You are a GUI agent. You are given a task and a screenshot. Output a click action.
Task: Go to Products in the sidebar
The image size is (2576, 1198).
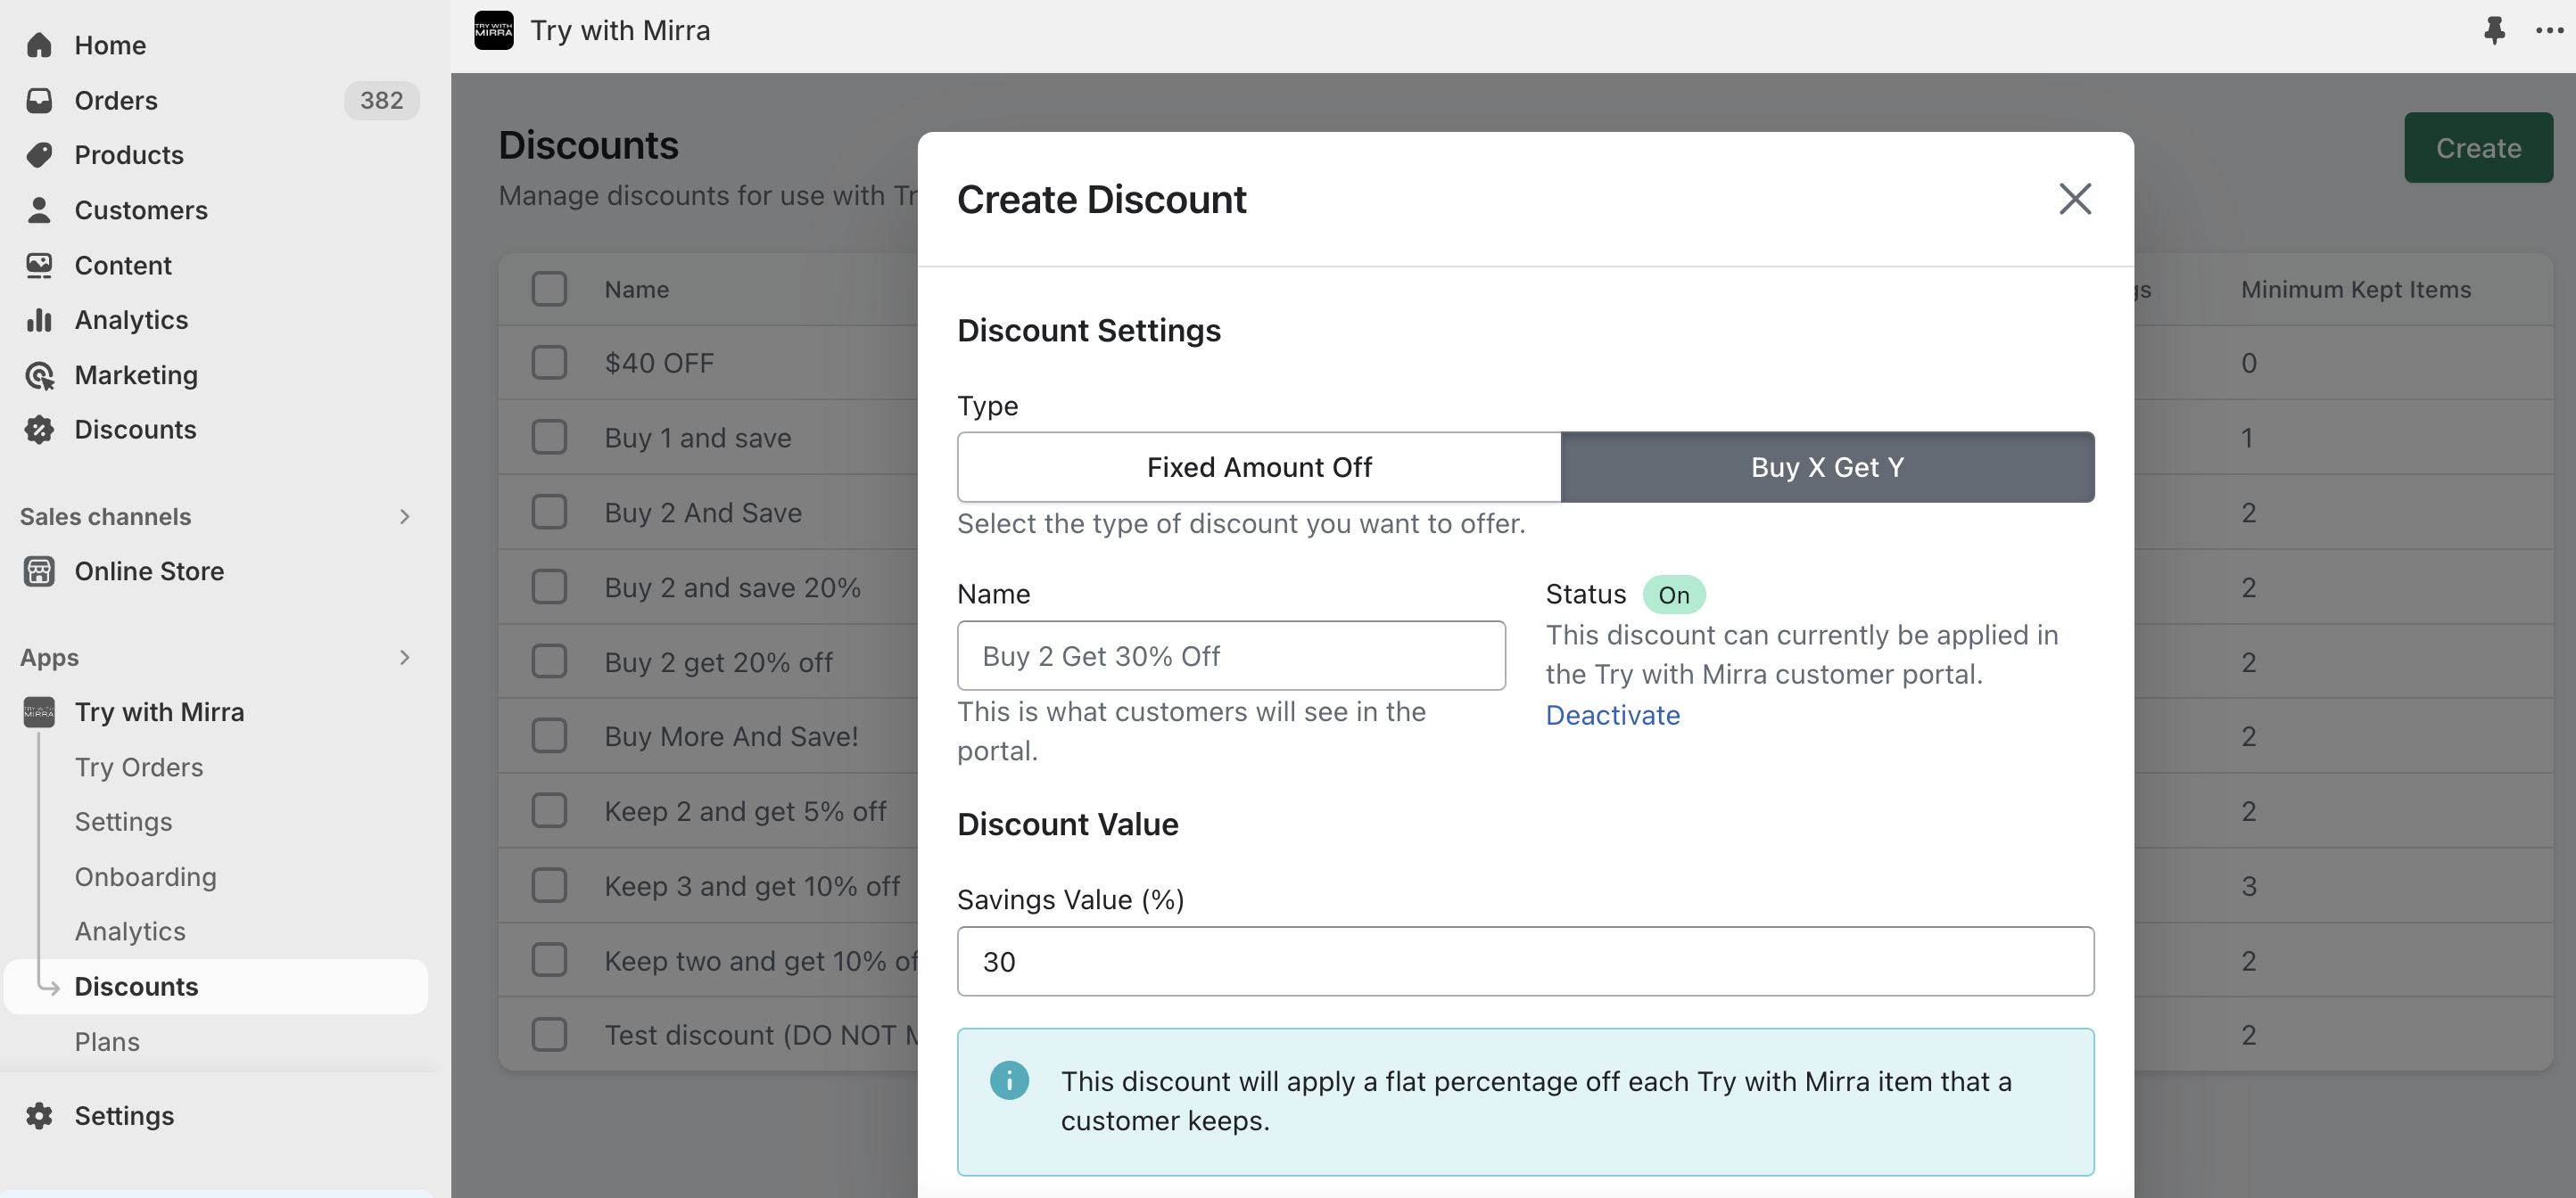(x=129, y=155)
